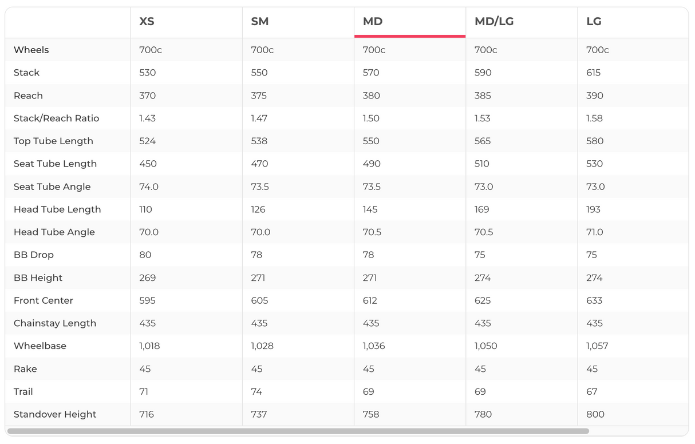This screenshot has width=695, height=444.
Task: Click the 1,036 wheelbase value for MD
Action: pos(375,346)
